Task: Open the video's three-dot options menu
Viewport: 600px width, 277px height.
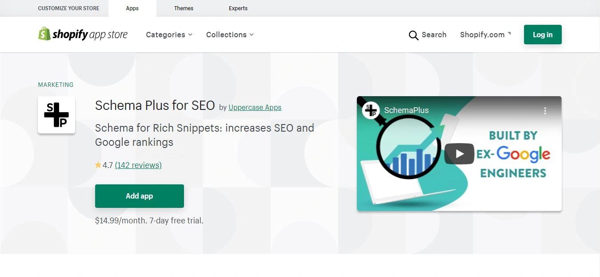Action: pyautogui.click(x=545, y=111)
